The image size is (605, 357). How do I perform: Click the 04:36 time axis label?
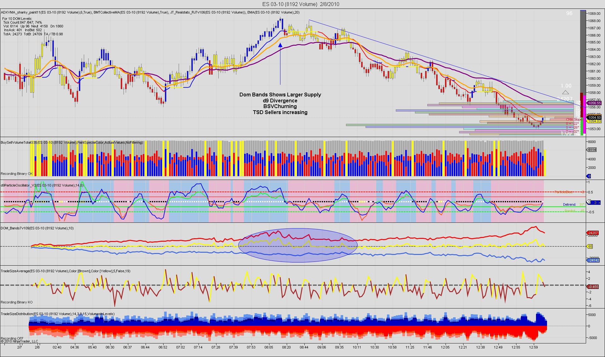coord(75,347)
